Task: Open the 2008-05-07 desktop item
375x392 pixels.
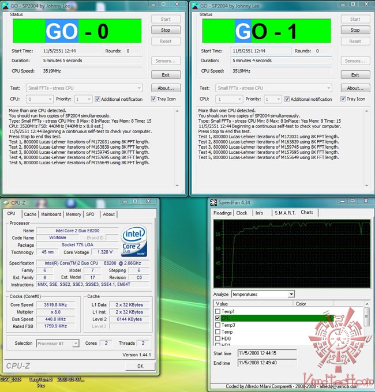Action: (70, 379)
